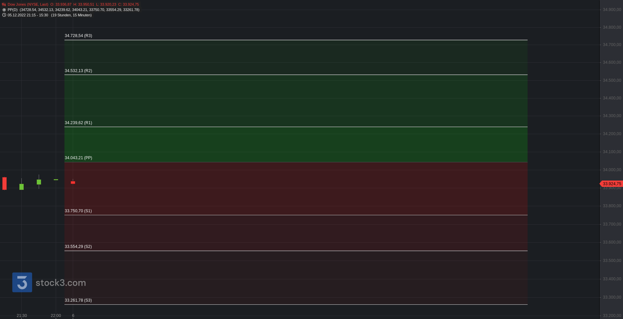Click the green candle at 21:30
623x319 pixels.
click(22, 187)
